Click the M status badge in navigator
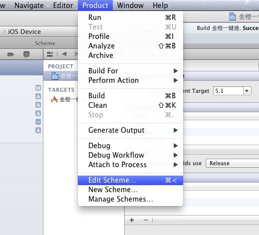Viewport: 259px width, 235px height. 38,88
